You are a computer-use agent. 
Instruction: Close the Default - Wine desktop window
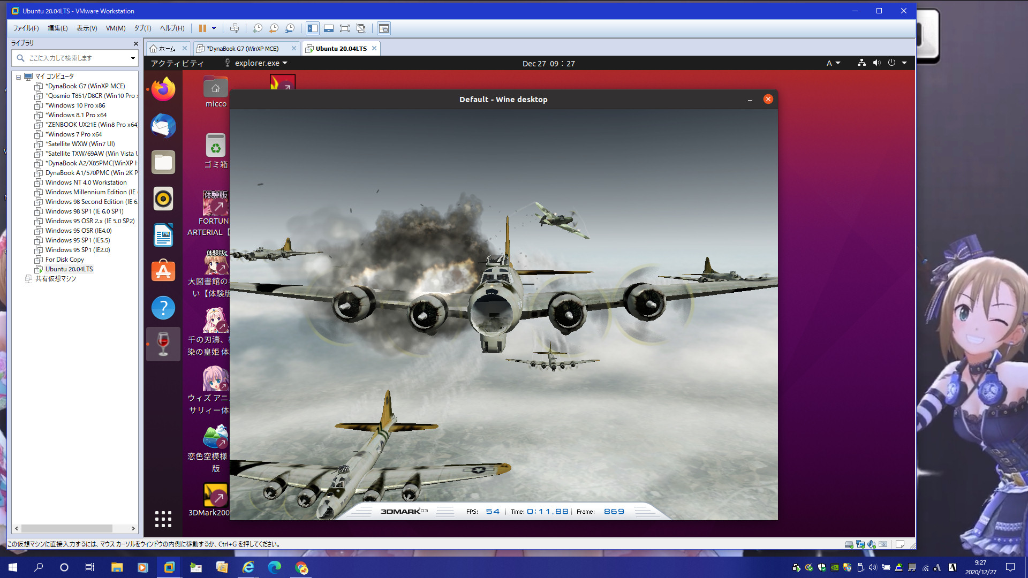point(768,99)
